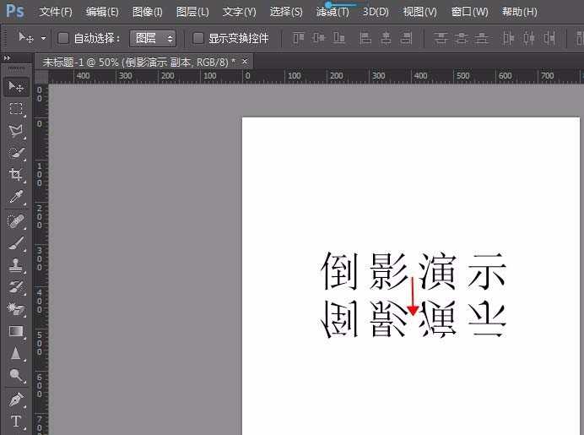Select the Gradient tool

[16, 331]
